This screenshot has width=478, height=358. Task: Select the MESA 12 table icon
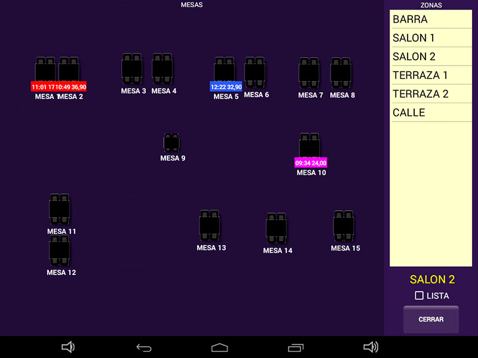59,250
